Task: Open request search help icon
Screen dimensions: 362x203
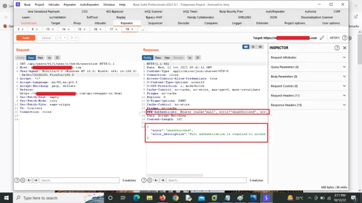Action: (17, 180)
